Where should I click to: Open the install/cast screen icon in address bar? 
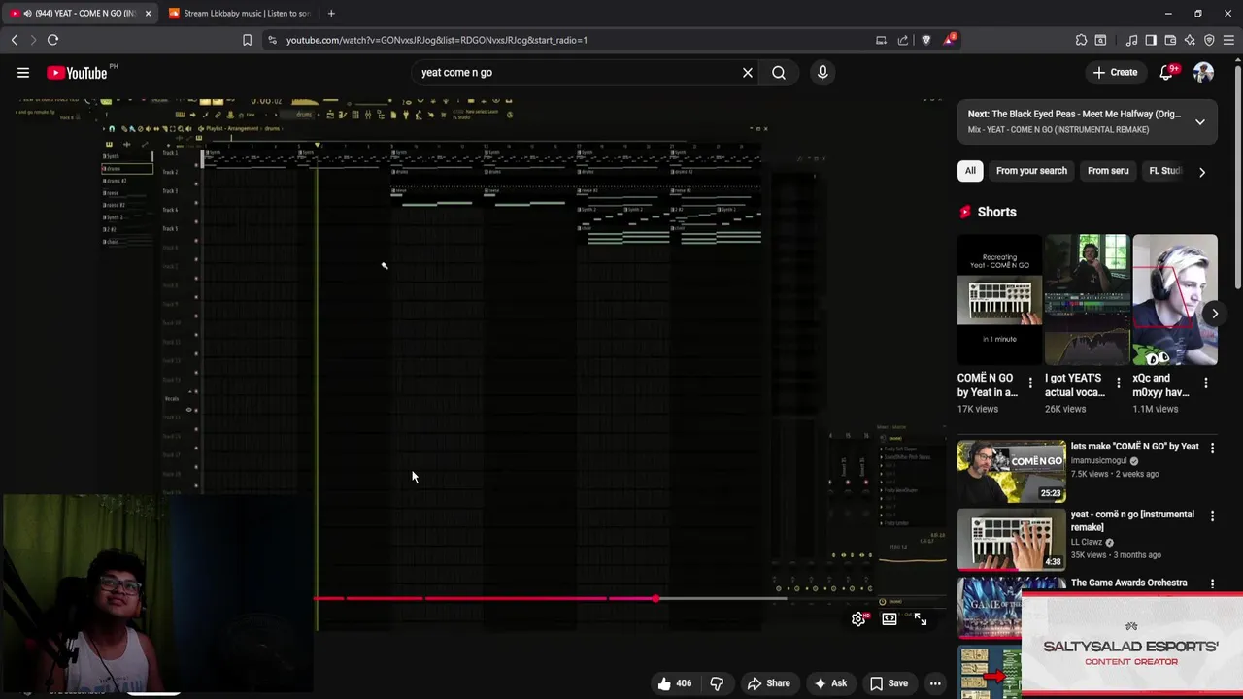click(x=881, y=40)
